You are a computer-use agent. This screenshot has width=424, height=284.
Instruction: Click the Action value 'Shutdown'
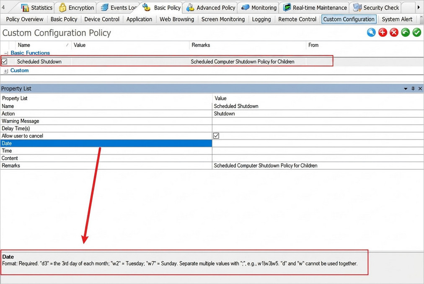pos(224,114)
